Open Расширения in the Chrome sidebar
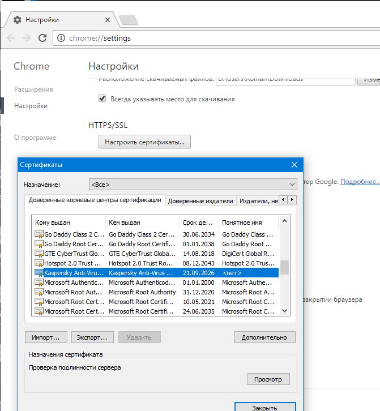This screenshot has height=411, width=380. tap(33, 89)
